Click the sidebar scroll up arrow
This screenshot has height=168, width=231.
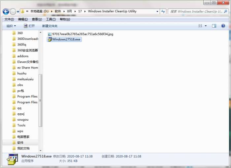(x=41, y=33)
